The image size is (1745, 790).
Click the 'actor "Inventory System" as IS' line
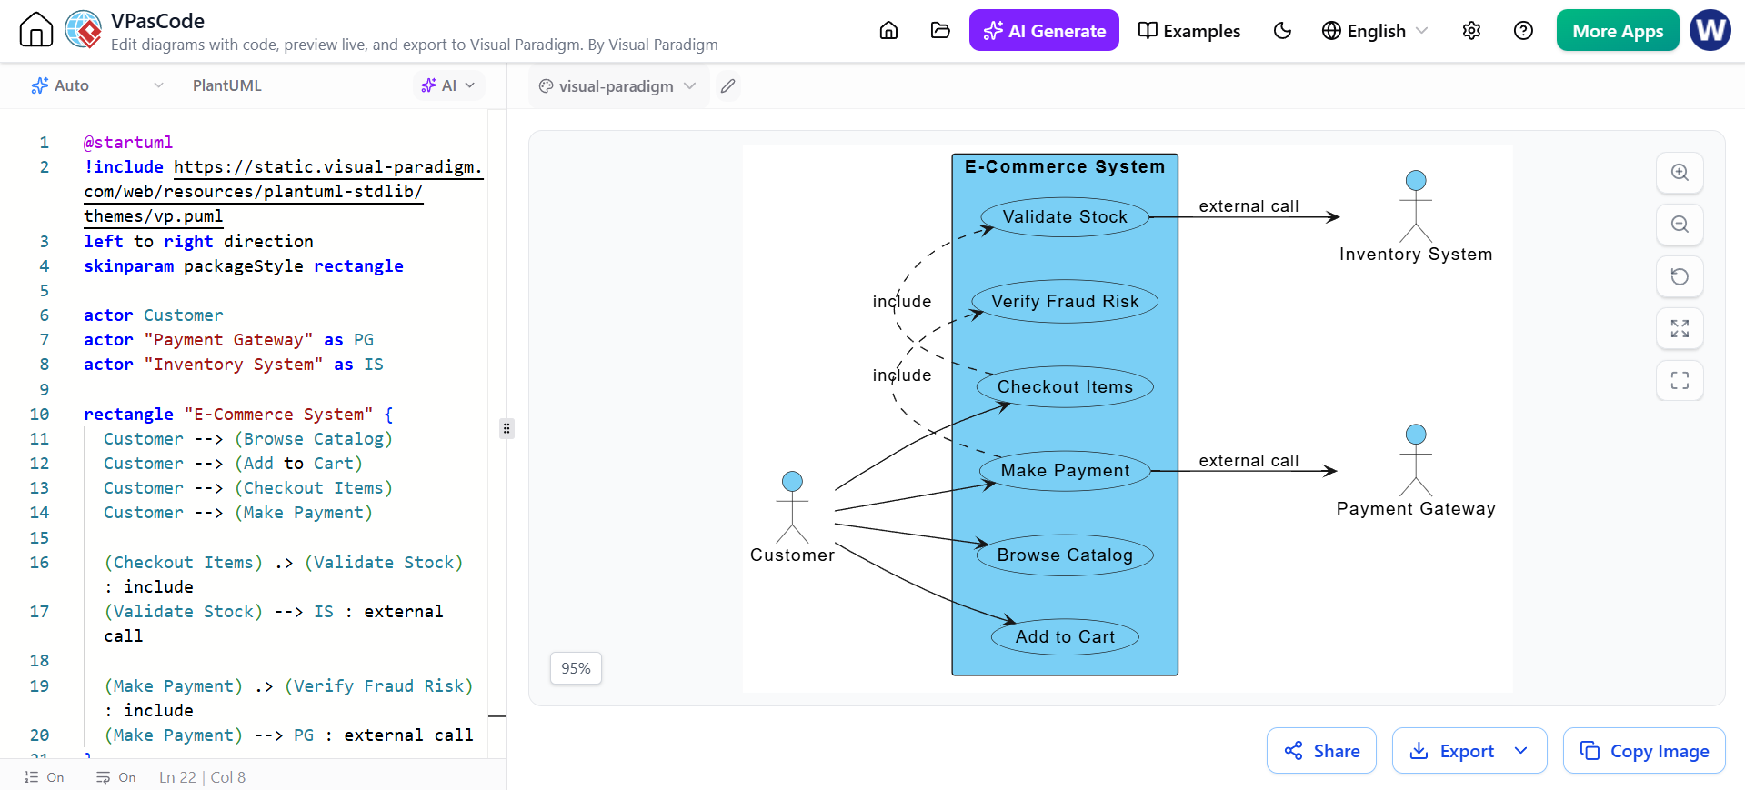pyautogui.click(x=234, y=365)
